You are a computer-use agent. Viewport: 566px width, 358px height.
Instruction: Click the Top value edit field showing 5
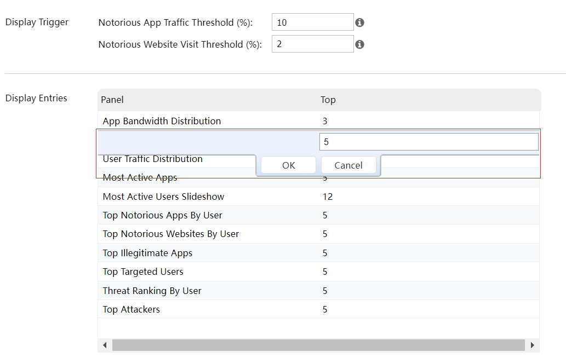(428, 142)
